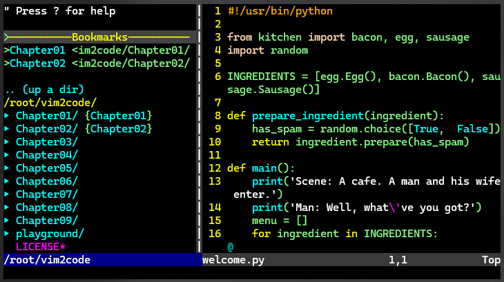Screen dimensions: 504x282
Task: Place cursor on the #!/usr/bin/python shebang line
Action: coord(280,11)
